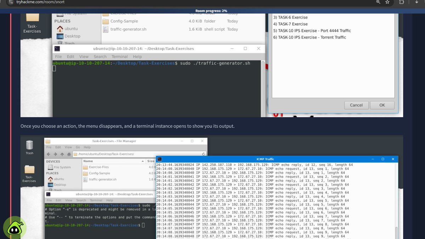Click the forward arrow in File Manager toolbar

55,154
